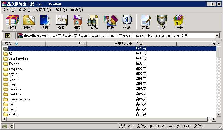Expand the address path dropdown arrow
This screenshot has width=223, height=130.
click(x=217, y=36)
